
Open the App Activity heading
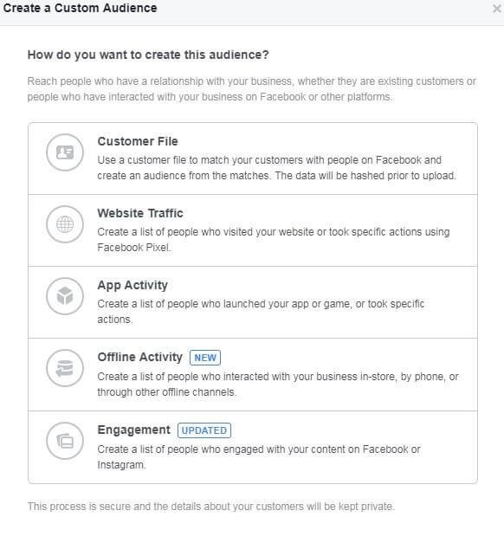point(132,285)
